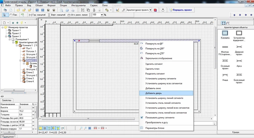Pick the Оконный проем window opening object
Screen dimensions: 254x138
point(225,64)
